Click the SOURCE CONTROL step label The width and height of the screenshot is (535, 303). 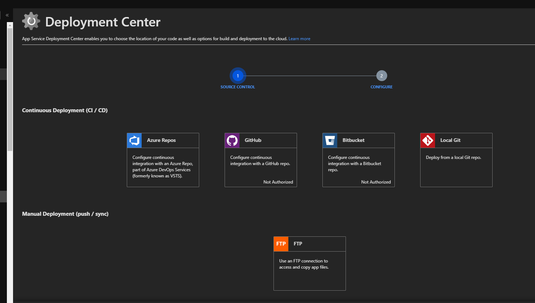pos(238,87)
